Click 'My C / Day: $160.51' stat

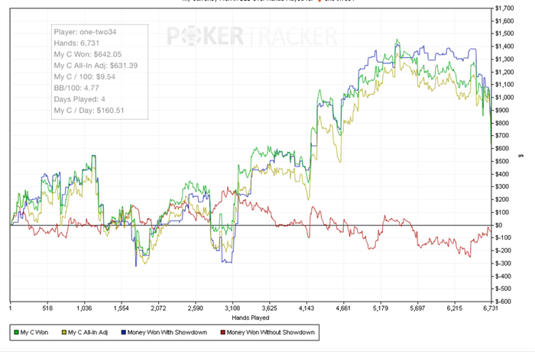[x=89, y=111]
